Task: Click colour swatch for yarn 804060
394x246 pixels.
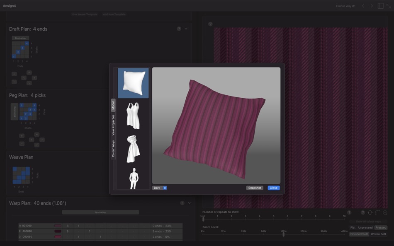Action: coord(58,226)
